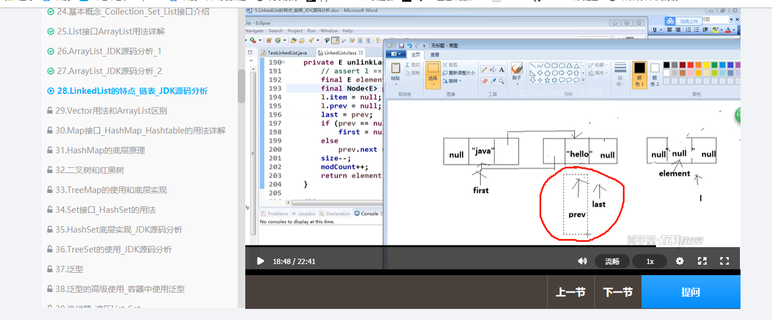Open Paint 主页 ribbon tab
This screenshot has height=320, width=772.
pyautogui.click(x=415, y=54)
